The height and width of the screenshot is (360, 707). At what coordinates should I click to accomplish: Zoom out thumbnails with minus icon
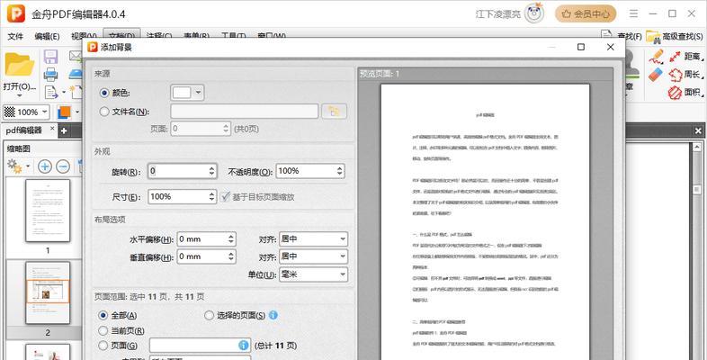pos(63,166)
